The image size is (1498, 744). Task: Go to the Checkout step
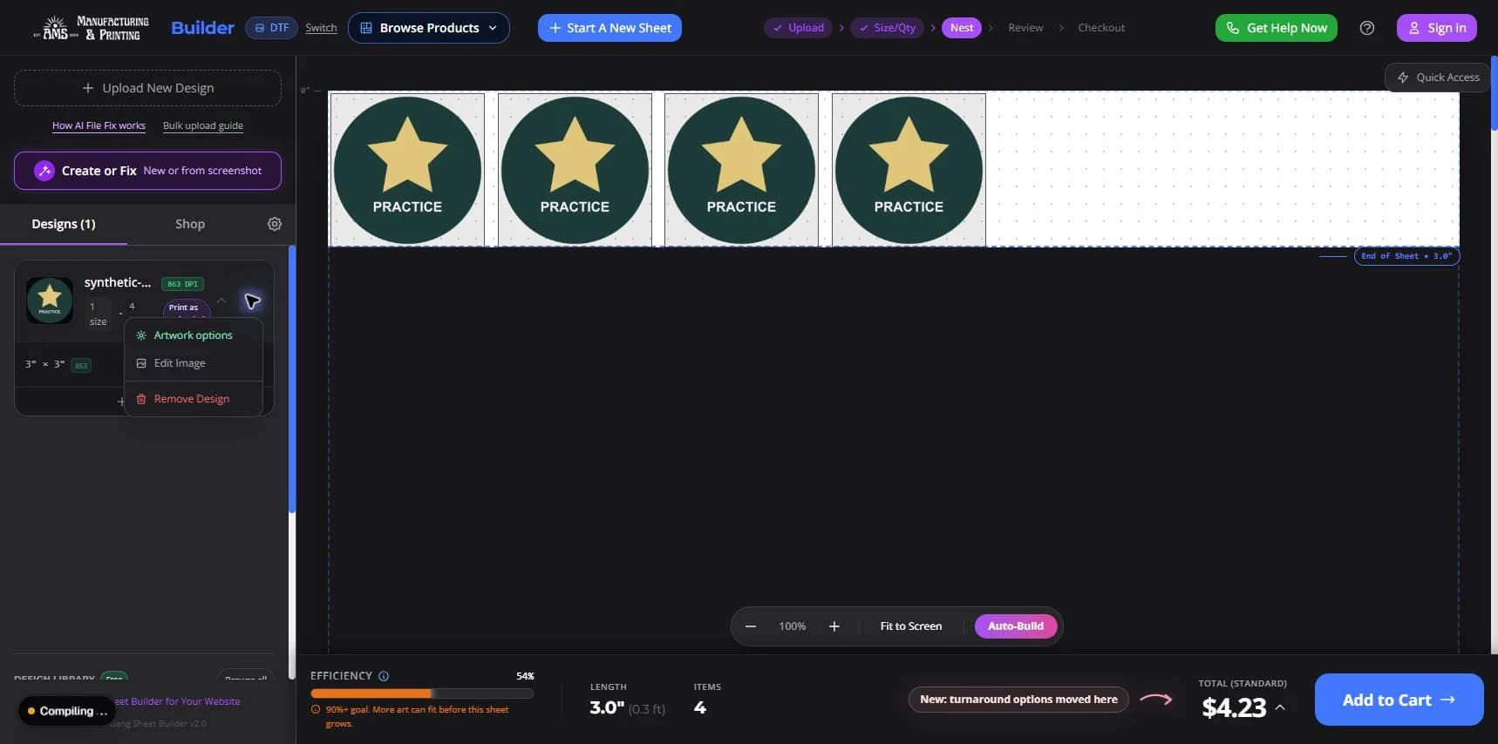point(1101,28)
